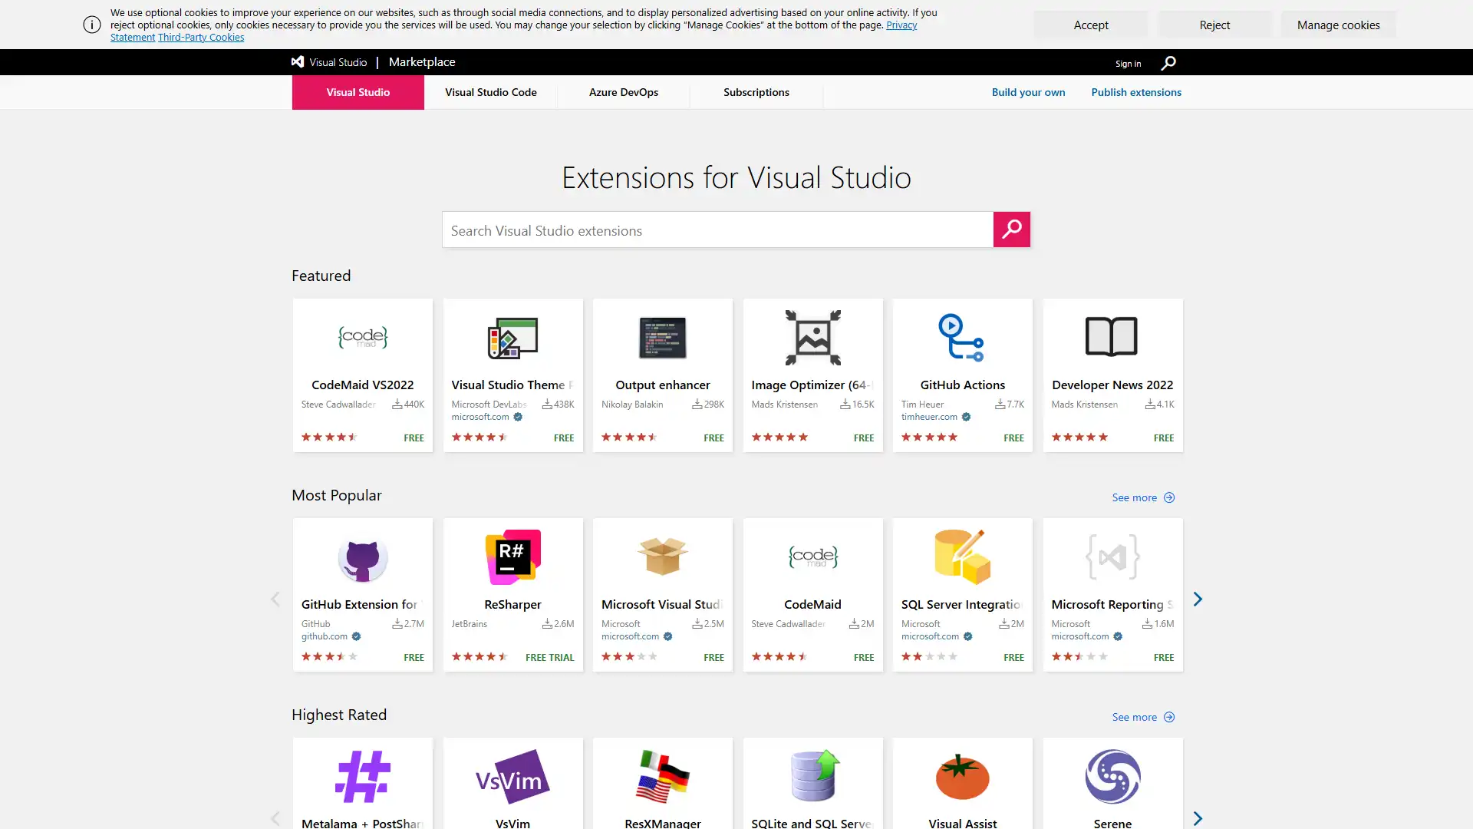Switch to the Visual Studio Code tab
Screen dimensions: 1473x829
click(491, 92)
